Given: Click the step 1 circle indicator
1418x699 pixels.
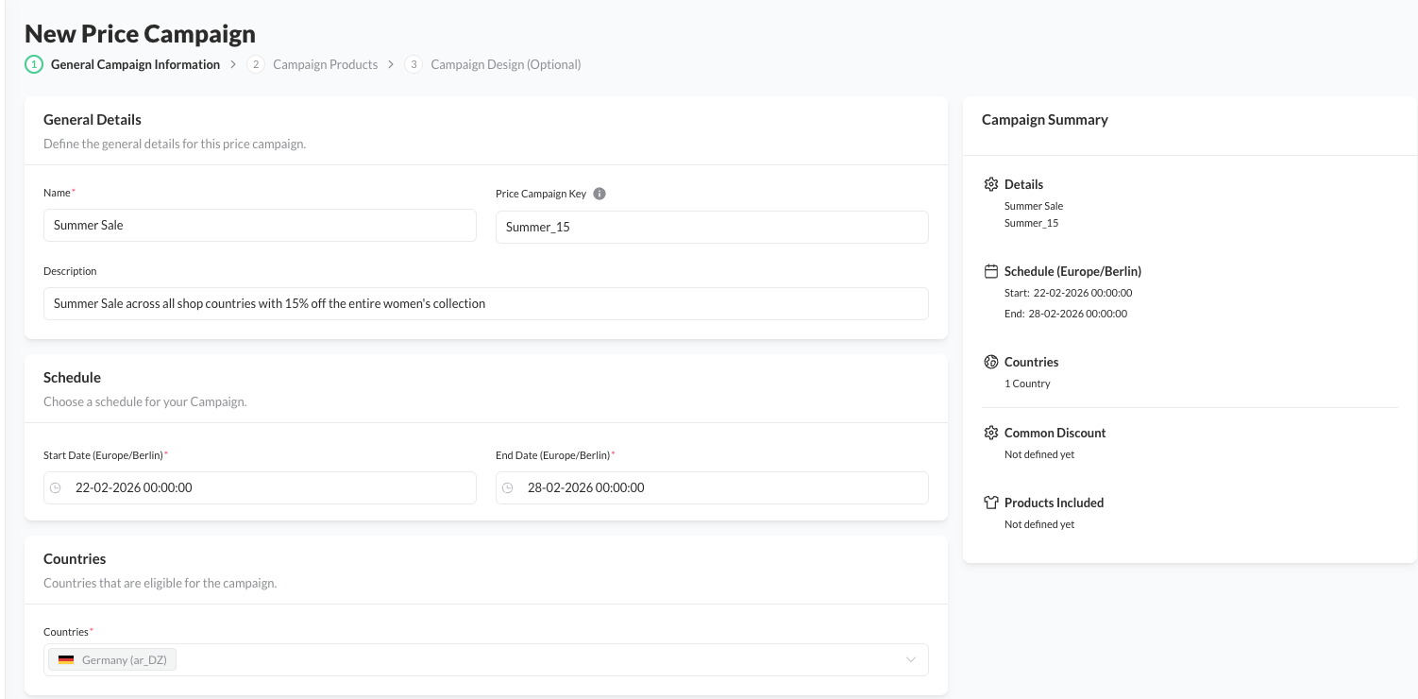Looking at the screenshot, I should tap(34, 65).
